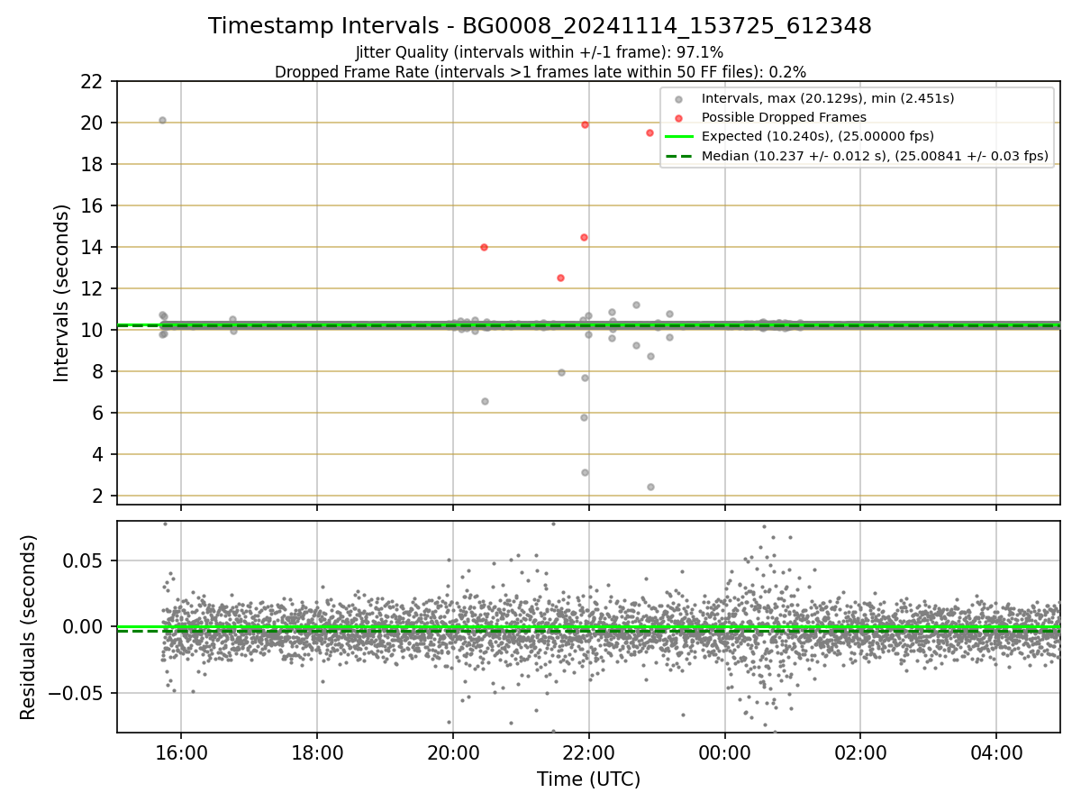This screenshot has width=1081, height=811.
Task: Select the lowest gray interval point near 2.4 seconds
Action: click(x=650, y=487)
